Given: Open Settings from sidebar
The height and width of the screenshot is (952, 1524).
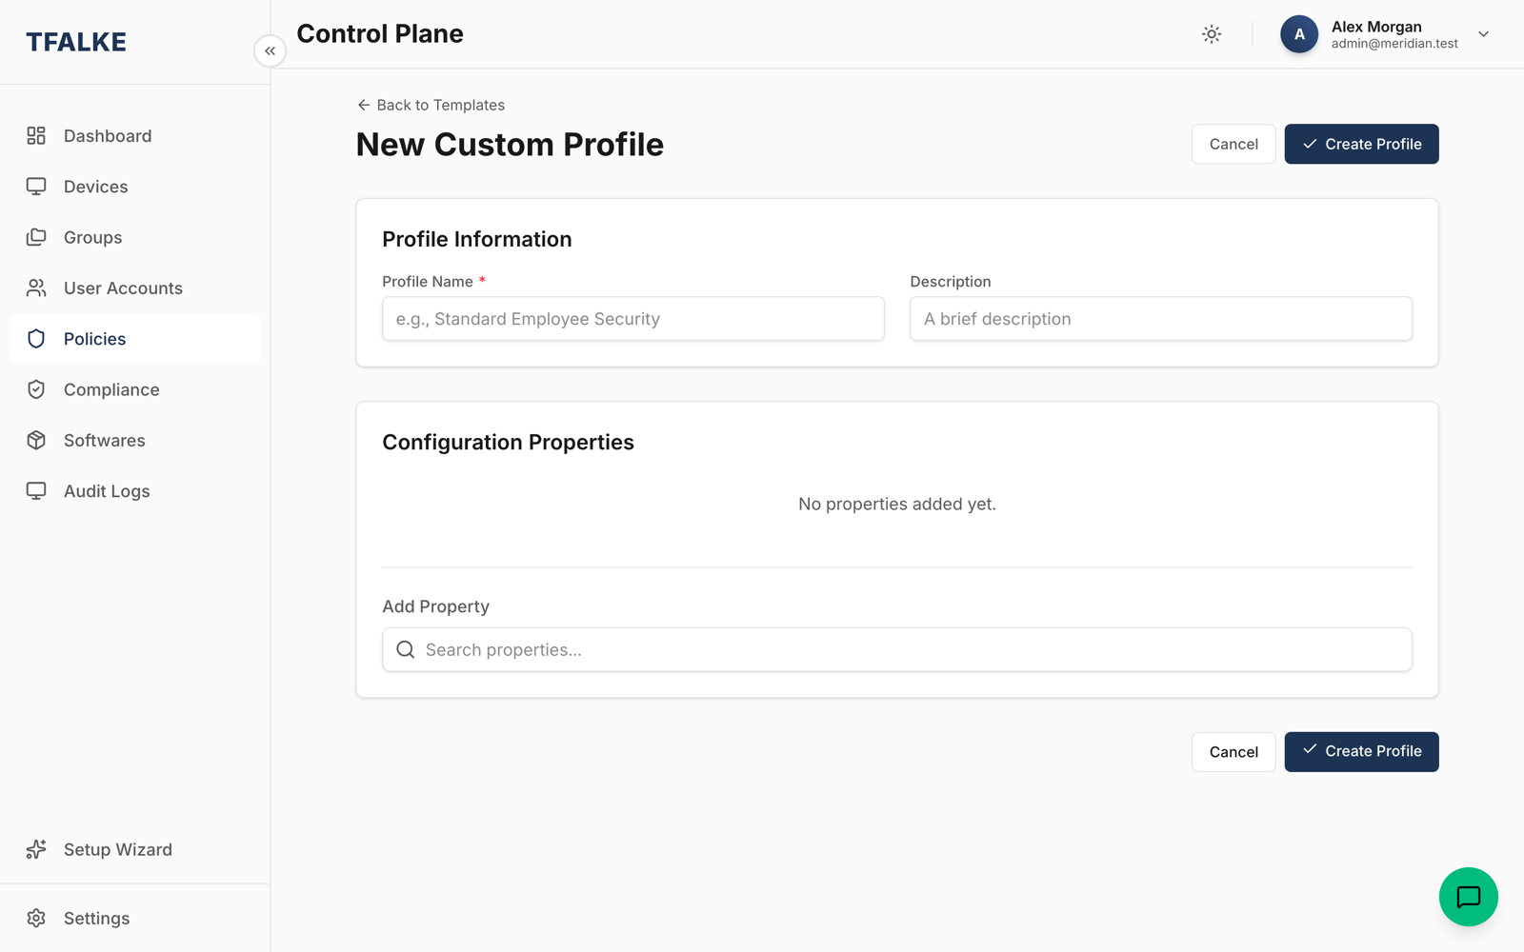Looking at the screenshot, I should pos(135,918).
